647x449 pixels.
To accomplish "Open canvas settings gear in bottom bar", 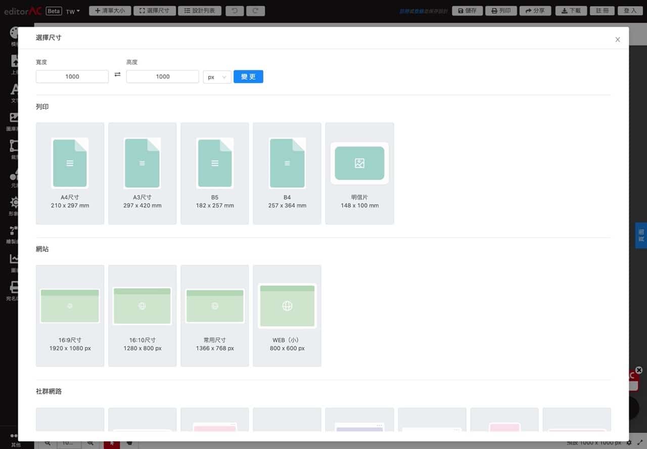I will coord(629,443).
